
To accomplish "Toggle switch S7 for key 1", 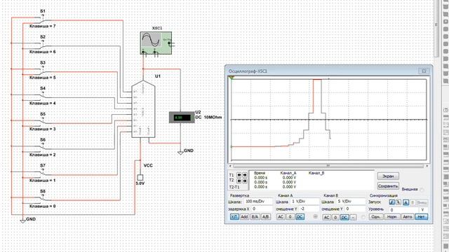I will (x=43, y=173).
